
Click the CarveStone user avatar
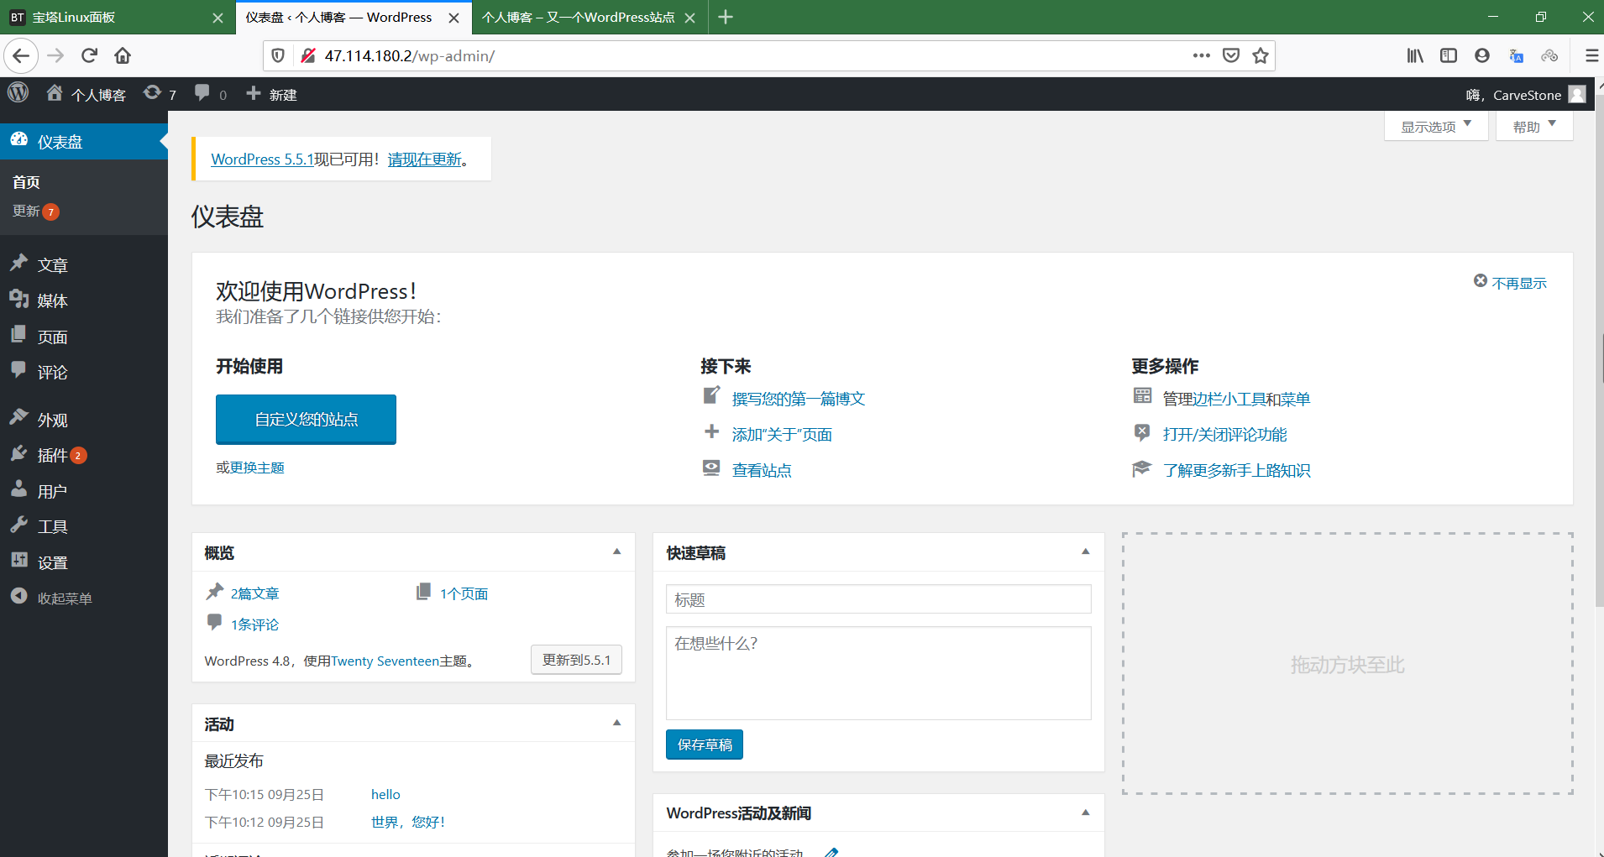pos(1577,94)
